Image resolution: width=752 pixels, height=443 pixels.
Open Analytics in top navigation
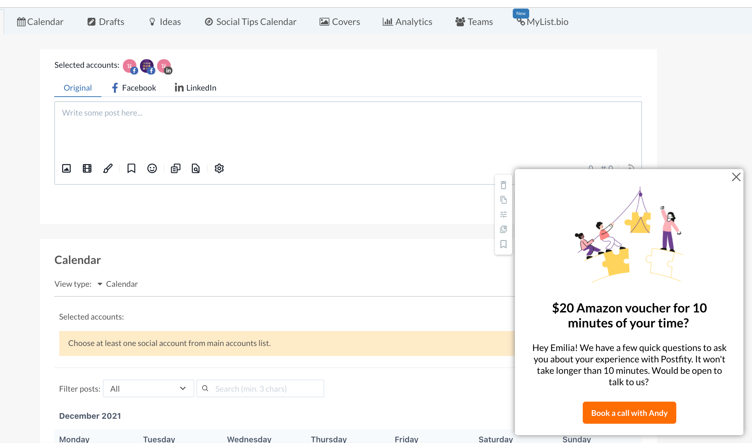[407, 22]
